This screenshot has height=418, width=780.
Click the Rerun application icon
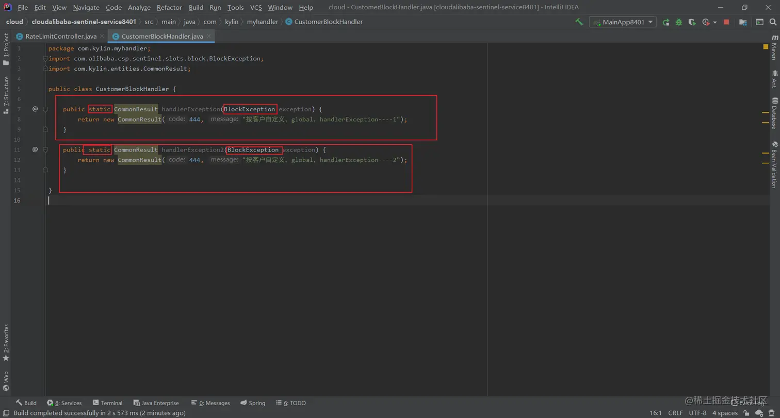(x=666, y=22)
